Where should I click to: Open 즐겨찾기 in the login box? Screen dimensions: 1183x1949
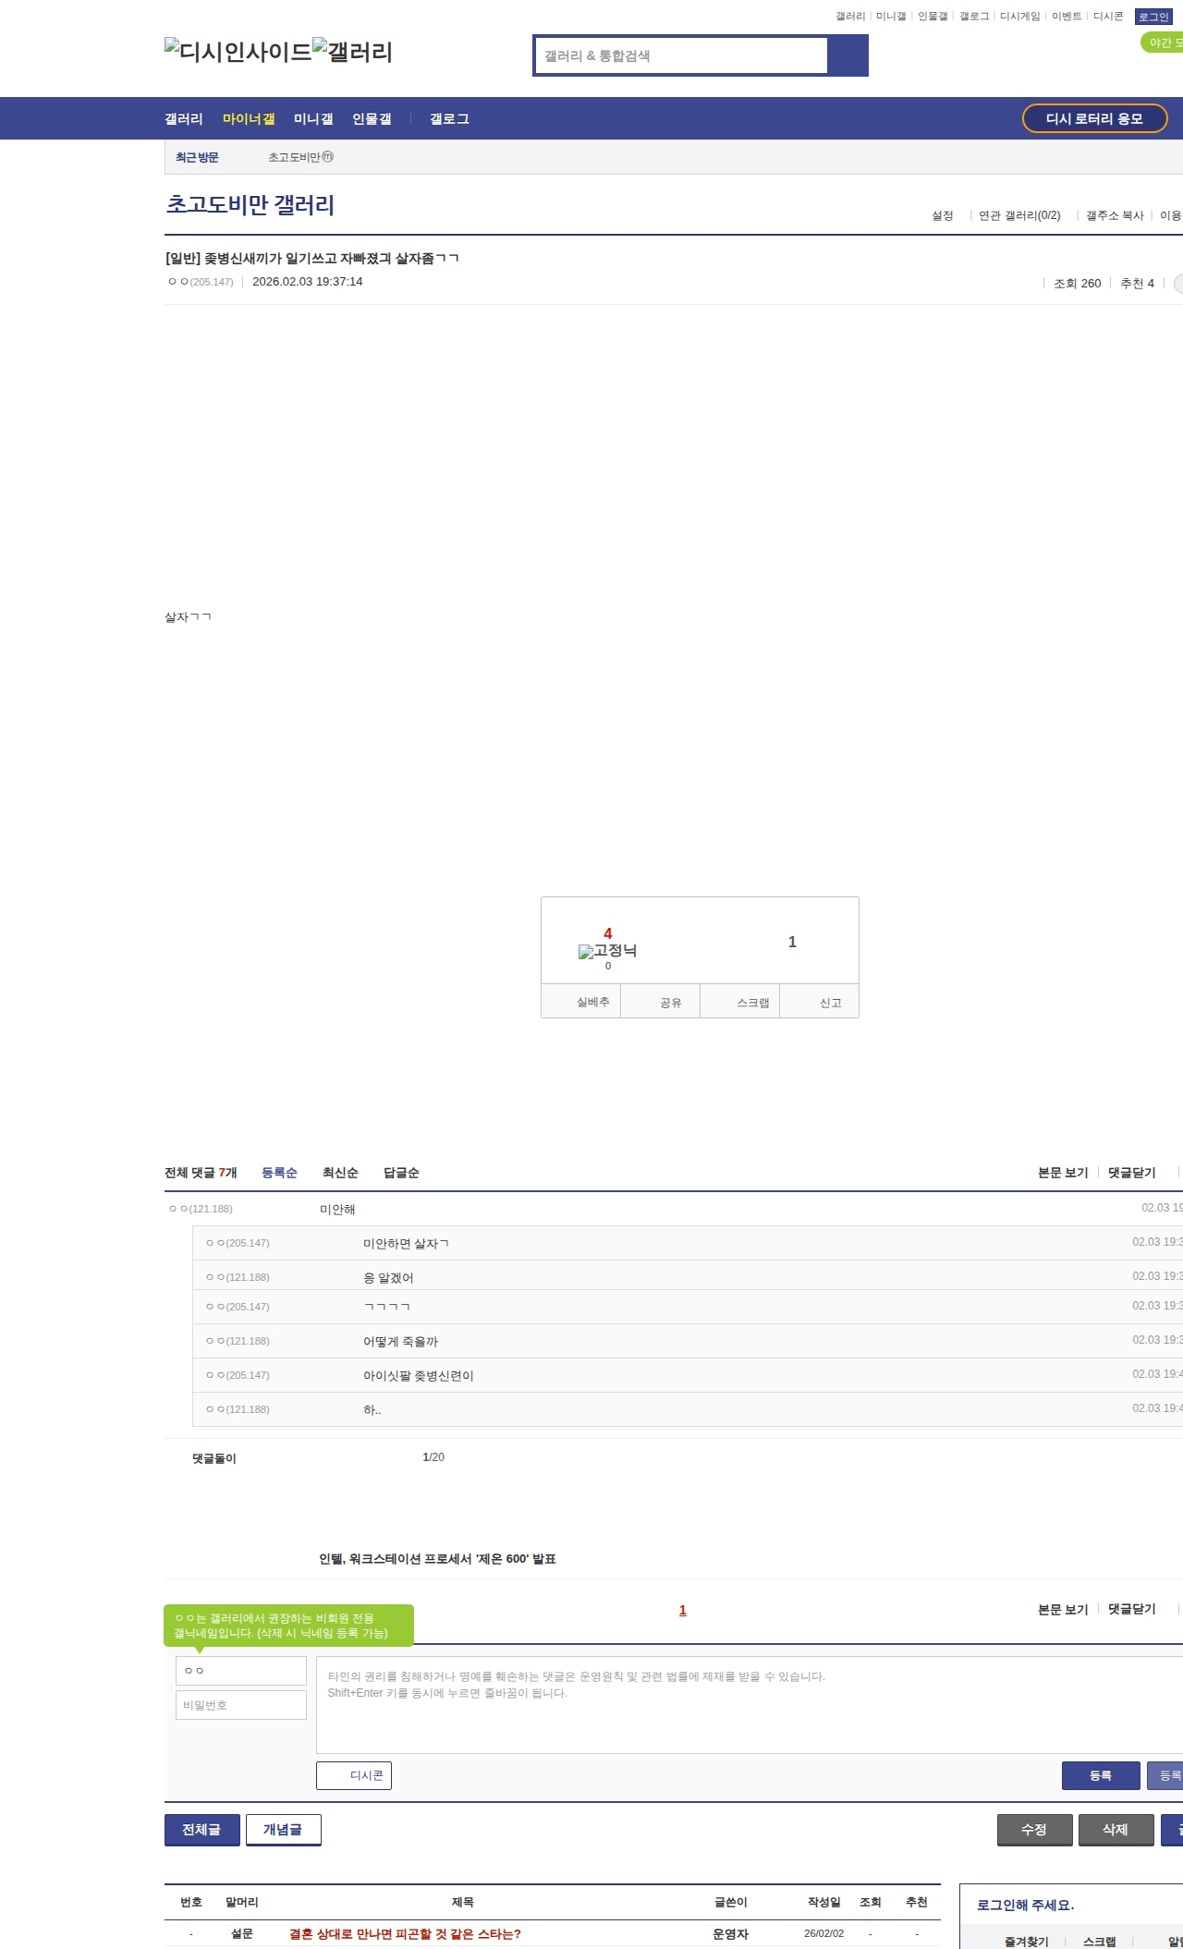pos(1027,1942)
